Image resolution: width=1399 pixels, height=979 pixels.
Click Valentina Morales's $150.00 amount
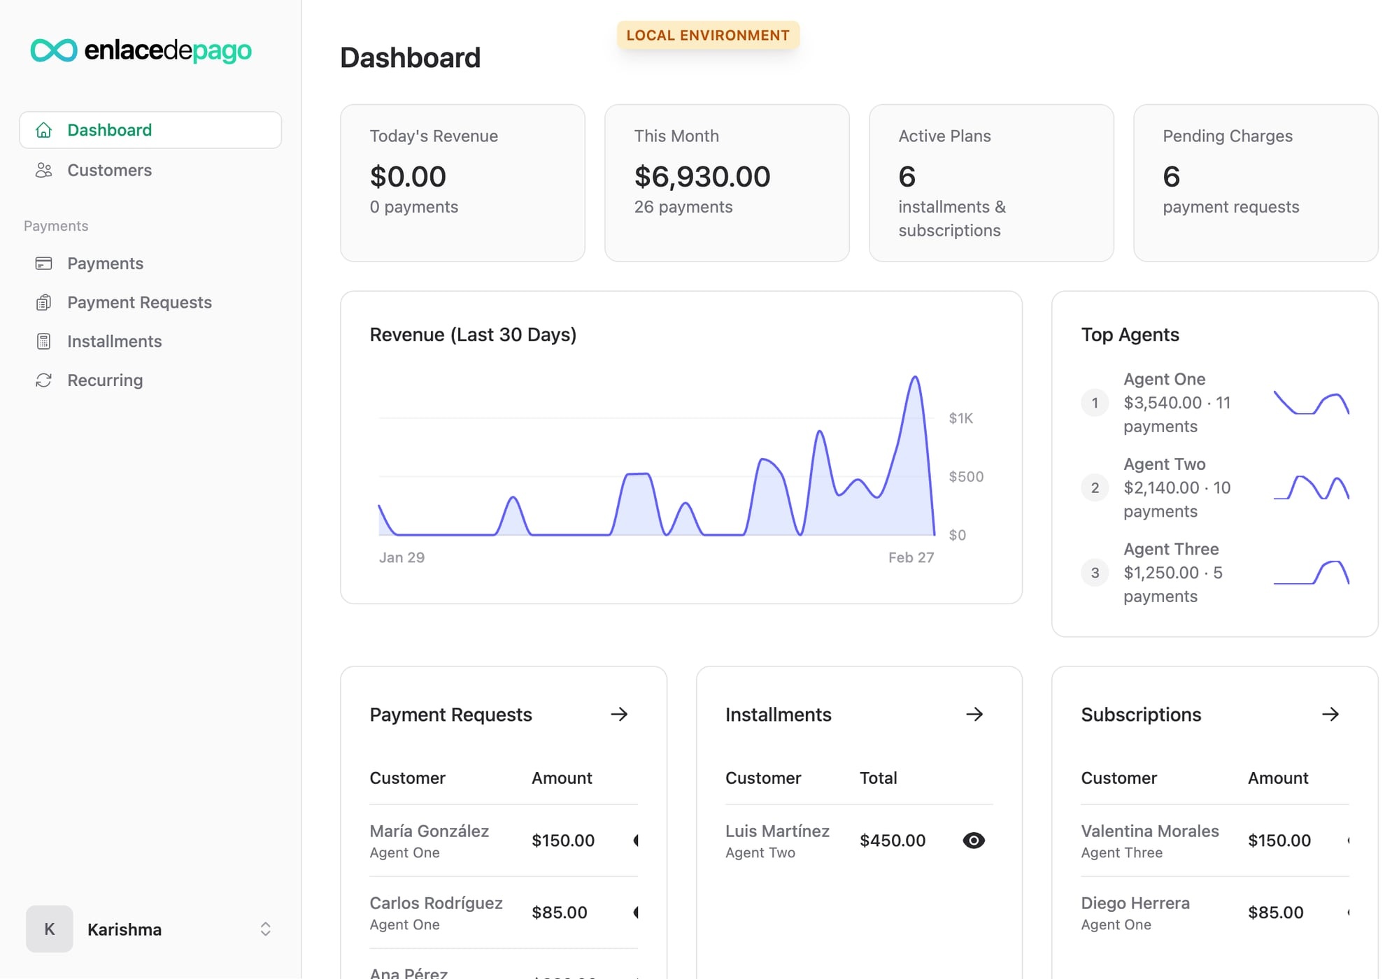(x=1279, y=841)
